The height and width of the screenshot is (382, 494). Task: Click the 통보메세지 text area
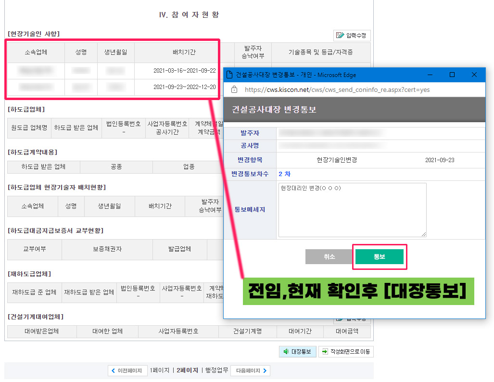pyautogui.click(x=352, y=210)
